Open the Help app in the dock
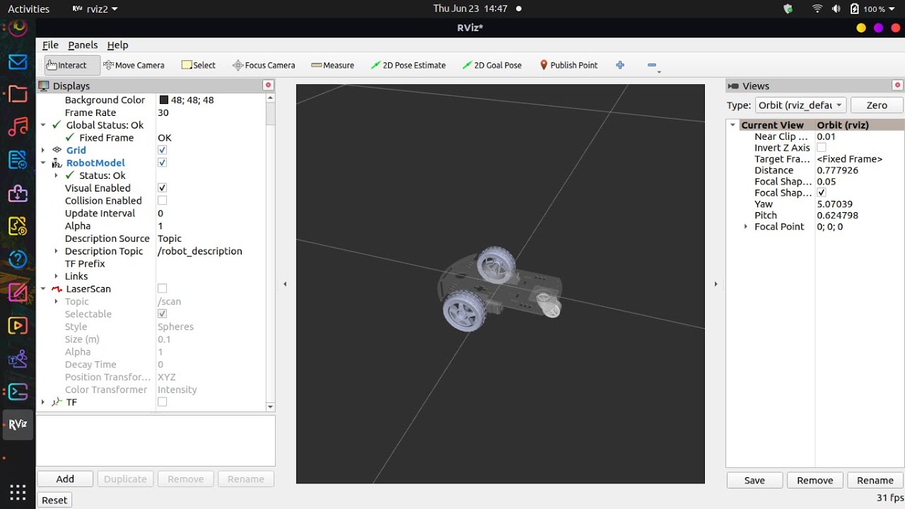The width and height of the screenshot is (905, 509). coord(18,259)
